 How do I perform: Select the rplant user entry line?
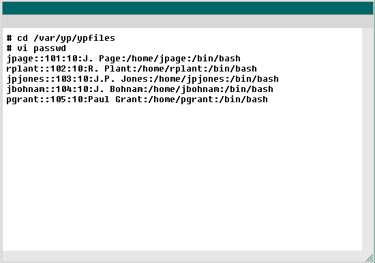tap(132, 69)
